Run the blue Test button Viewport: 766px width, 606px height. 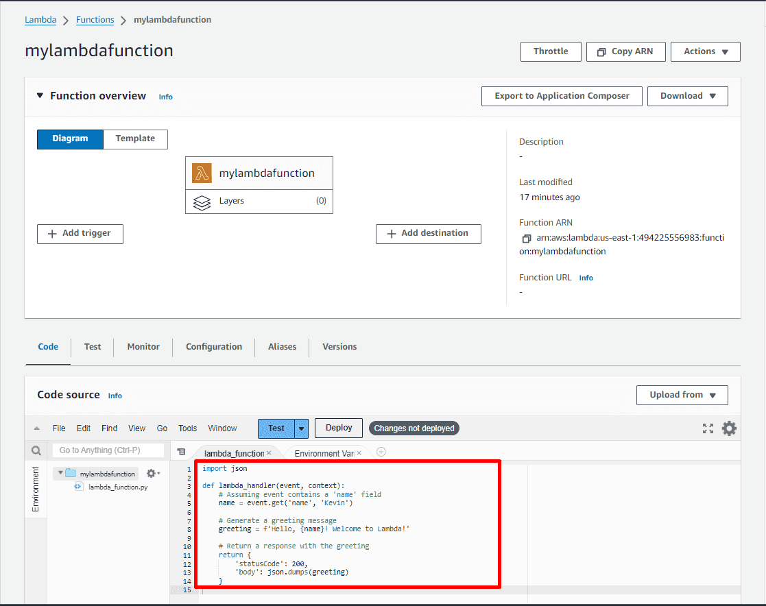pos(276,428)
